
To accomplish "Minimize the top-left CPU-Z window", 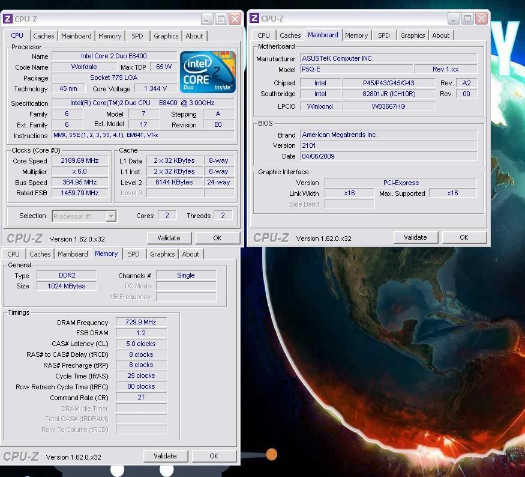I will pyautogui.click(x=207, y=19).
